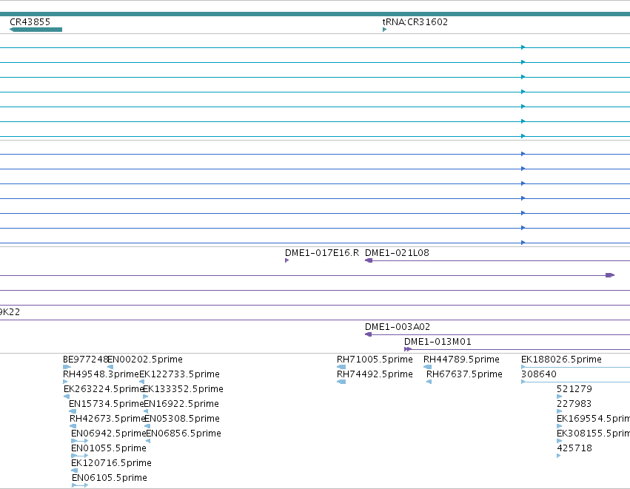Select the EN15734.5prime arrow glyph
Screen dimensions: 630x489
pyautogui.click(x=73, y=411)
